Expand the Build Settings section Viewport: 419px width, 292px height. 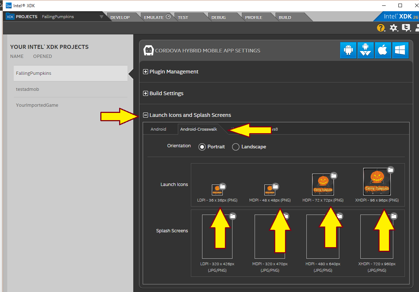(146, 93)
